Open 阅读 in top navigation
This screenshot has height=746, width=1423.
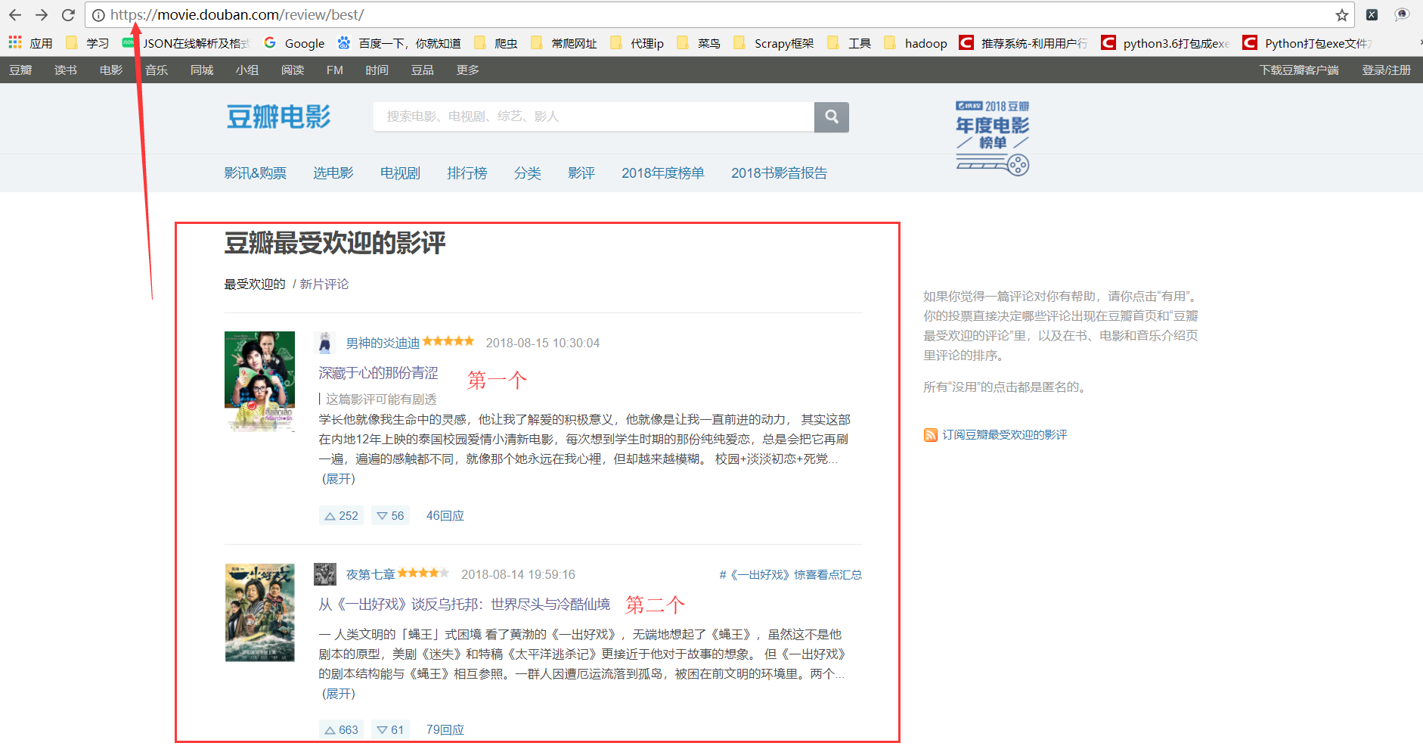(x=293, y=70)
